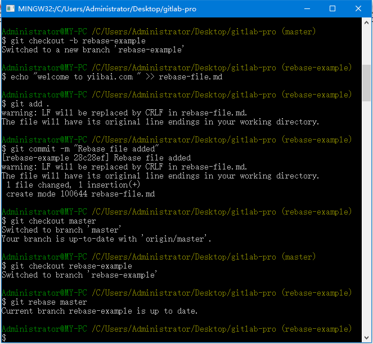Click '[rebase-example 28c28ef] Rebase file added' line

coord(96,158)
